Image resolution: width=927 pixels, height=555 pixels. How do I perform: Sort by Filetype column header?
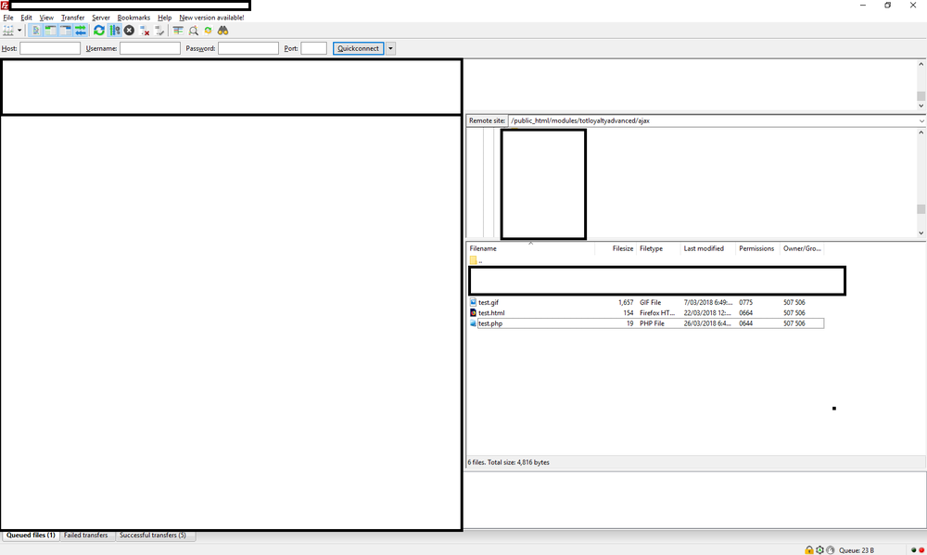tap(658, 249)
